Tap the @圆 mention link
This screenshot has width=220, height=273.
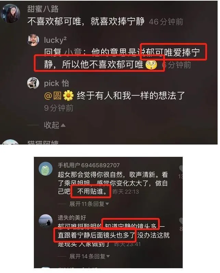coord(53,96)
